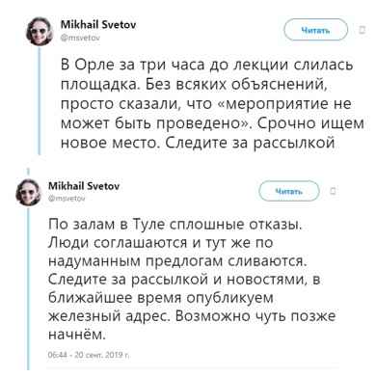Click the quoted phrase «мероприятие не может быть проведено»
The width and height of the screenshot is (376, 377).
205,113
